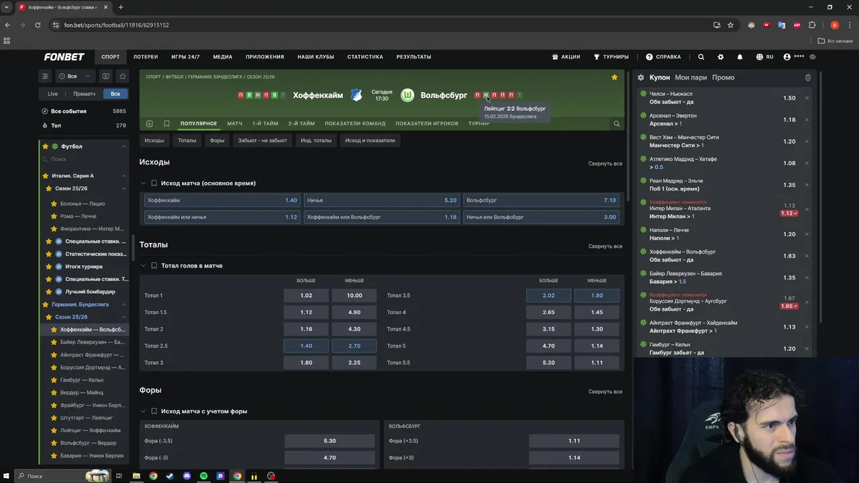
Task: Open Windows Start menu
Action: tap(6, 476)
